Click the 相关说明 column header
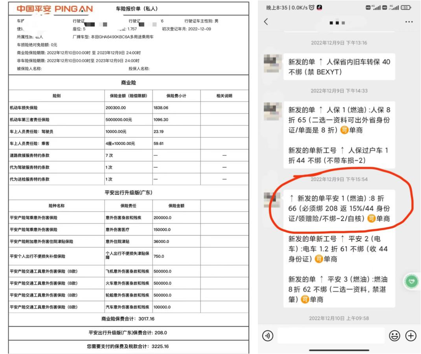Image resolution: width=421 pixels, height=354 pixels. pyautogui.click(x=224, y=96)
